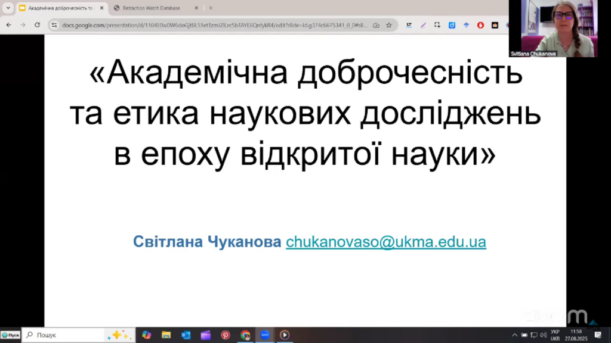Click the Google Chrome taskbar icon
Viewport: 611px width, 343px height.
pos(245,335)
